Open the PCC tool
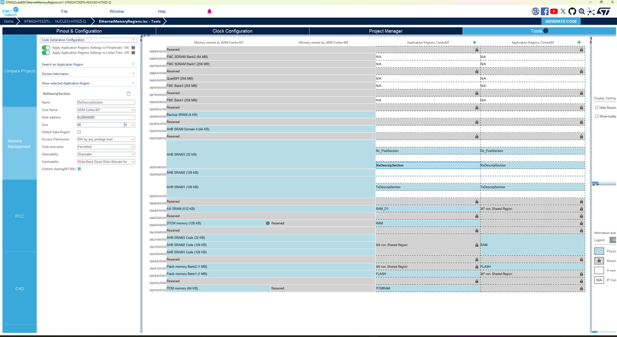This screenshot has height=337, width=617. pos(19,216)
